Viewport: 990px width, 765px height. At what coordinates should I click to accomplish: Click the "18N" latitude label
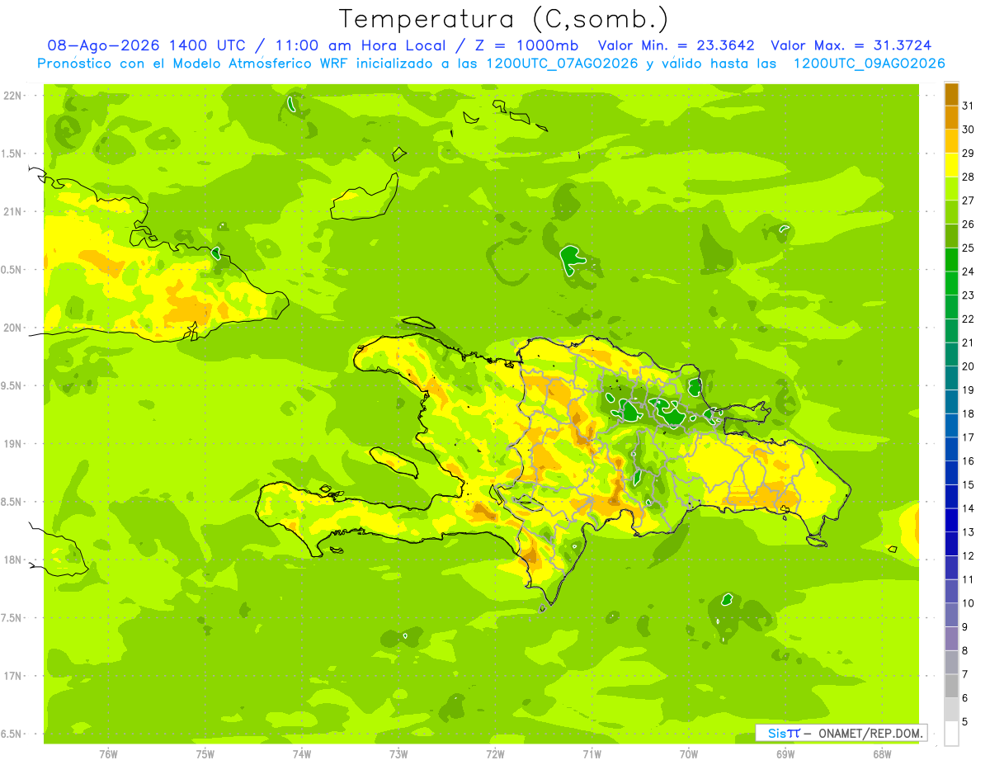[14, 560]
